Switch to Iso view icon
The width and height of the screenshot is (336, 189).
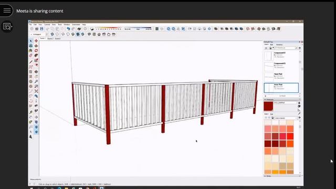pos(89,34)
